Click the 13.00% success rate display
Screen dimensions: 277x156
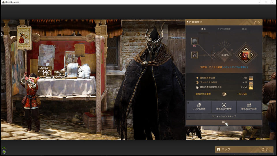tap(224, 55)
